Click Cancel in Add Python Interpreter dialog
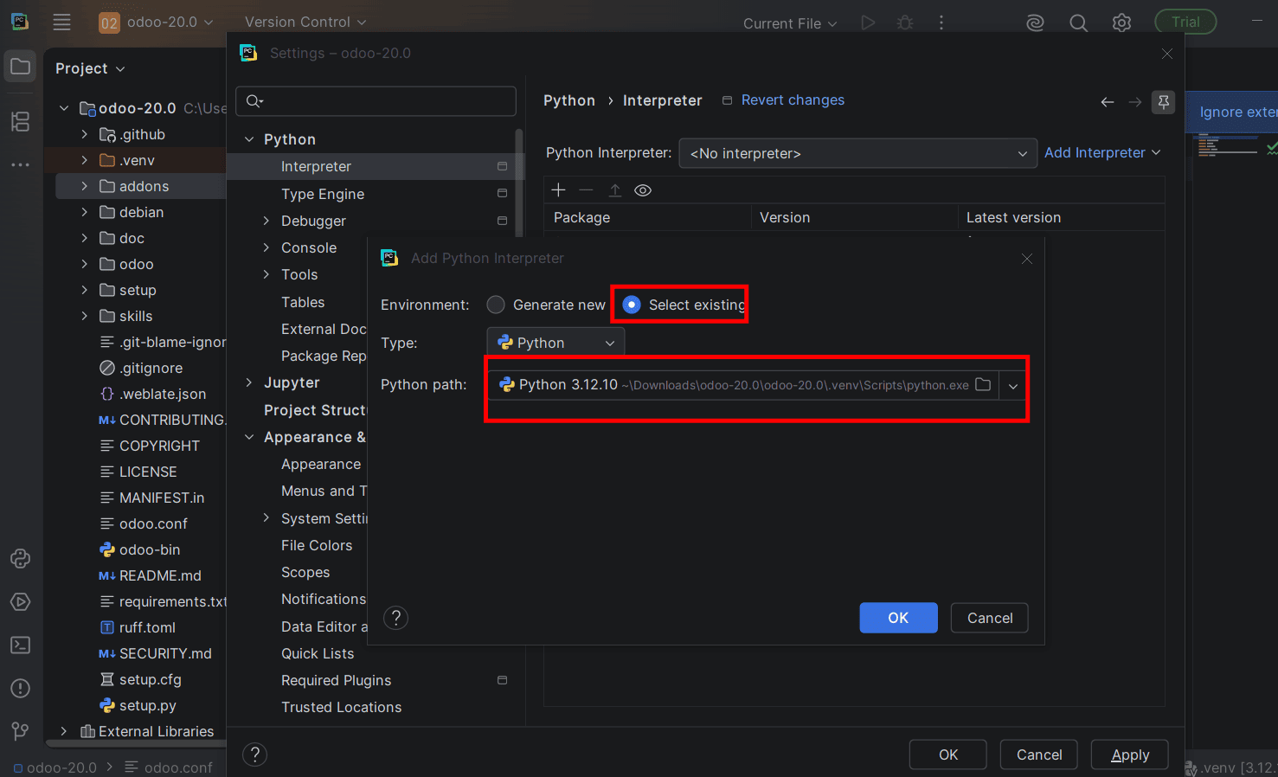Screen dimensions: 1278x777 990,618
